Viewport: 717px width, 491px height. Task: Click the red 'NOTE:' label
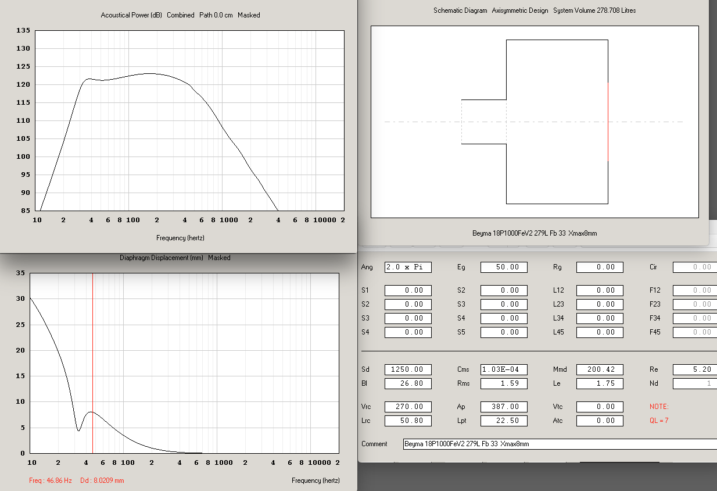pyautogui.click(x=659, y=407)
